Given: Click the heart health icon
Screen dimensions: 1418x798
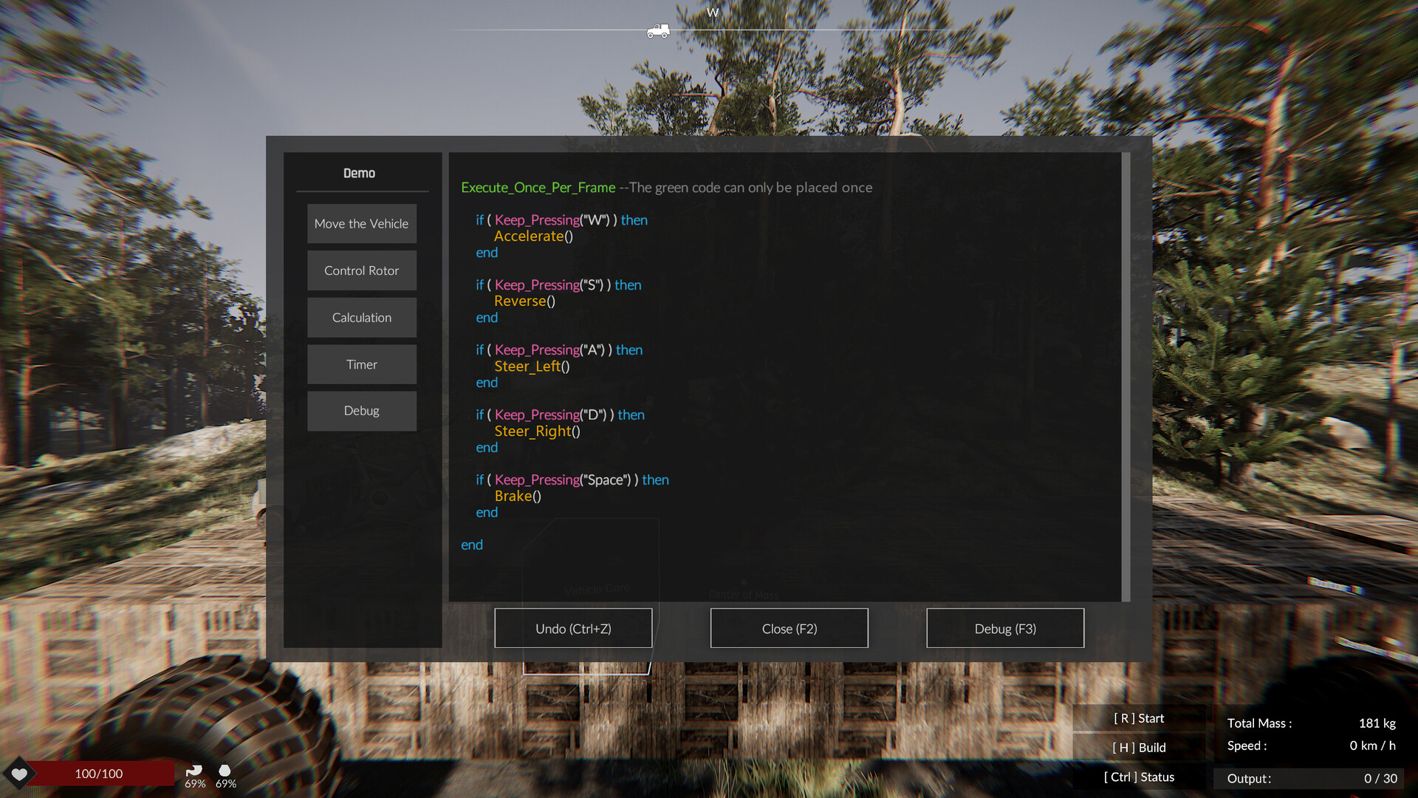Looking at the screenshot, I should click(19, 774).
